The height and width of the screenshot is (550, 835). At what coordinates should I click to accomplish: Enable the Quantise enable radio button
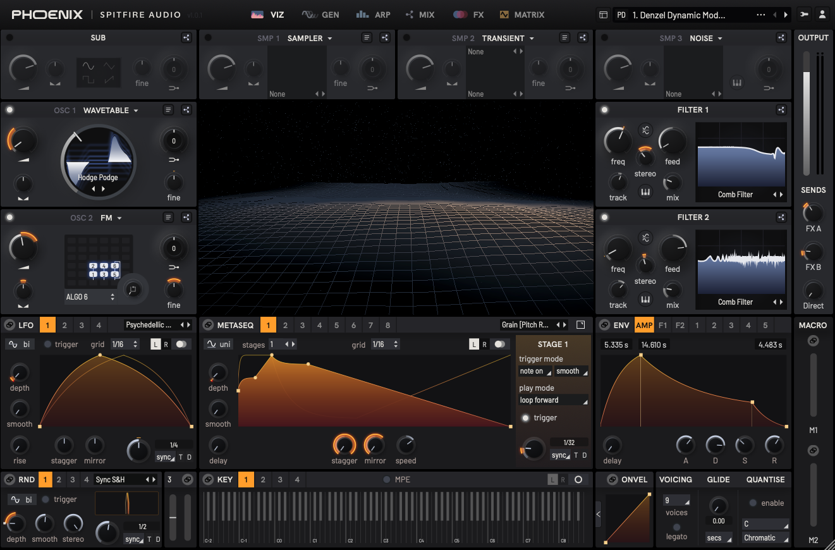pos(753,503)
